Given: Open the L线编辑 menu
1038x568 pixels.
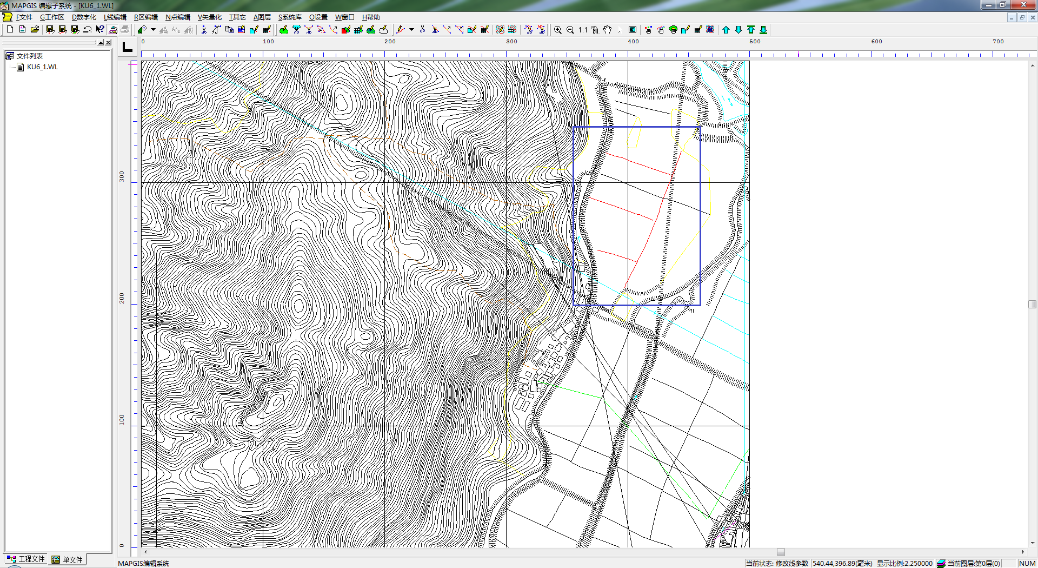Looking at the screenshot, I should pyautogui.click(x=115, y=17).
